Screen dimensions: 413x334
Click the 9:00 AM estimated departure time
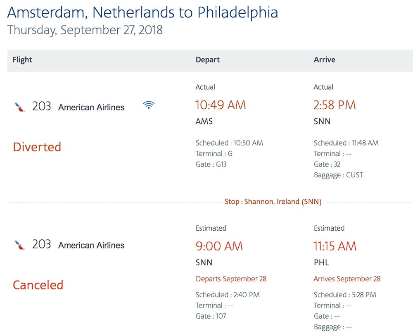219,246
